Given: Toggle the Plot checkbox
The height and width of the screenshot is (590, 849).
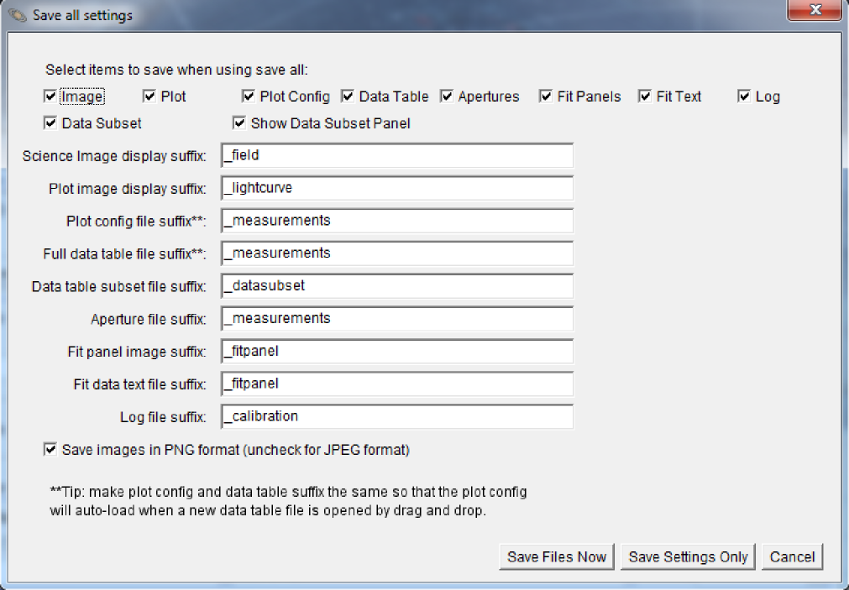Looking at the screenshot, I should (x=149, y=97).
